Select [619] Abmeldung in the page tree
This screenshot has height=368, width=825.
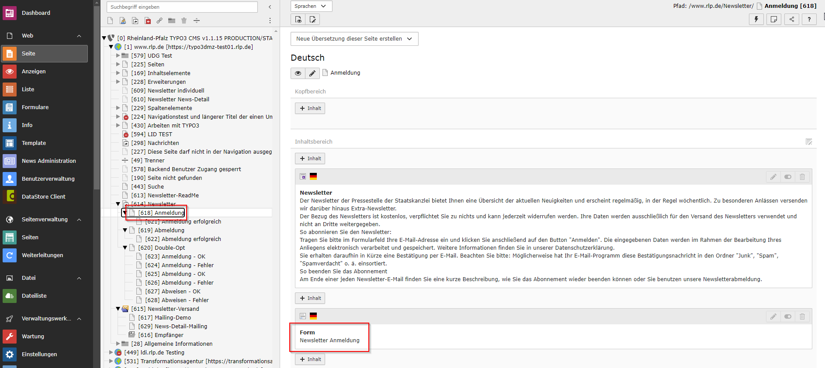click(161, 230)
